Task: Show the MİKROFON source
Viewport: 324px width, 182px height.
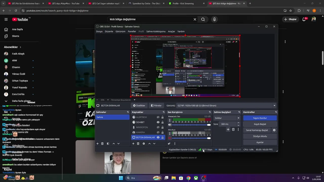Action: pyautogui.click(x=158, y=127)
